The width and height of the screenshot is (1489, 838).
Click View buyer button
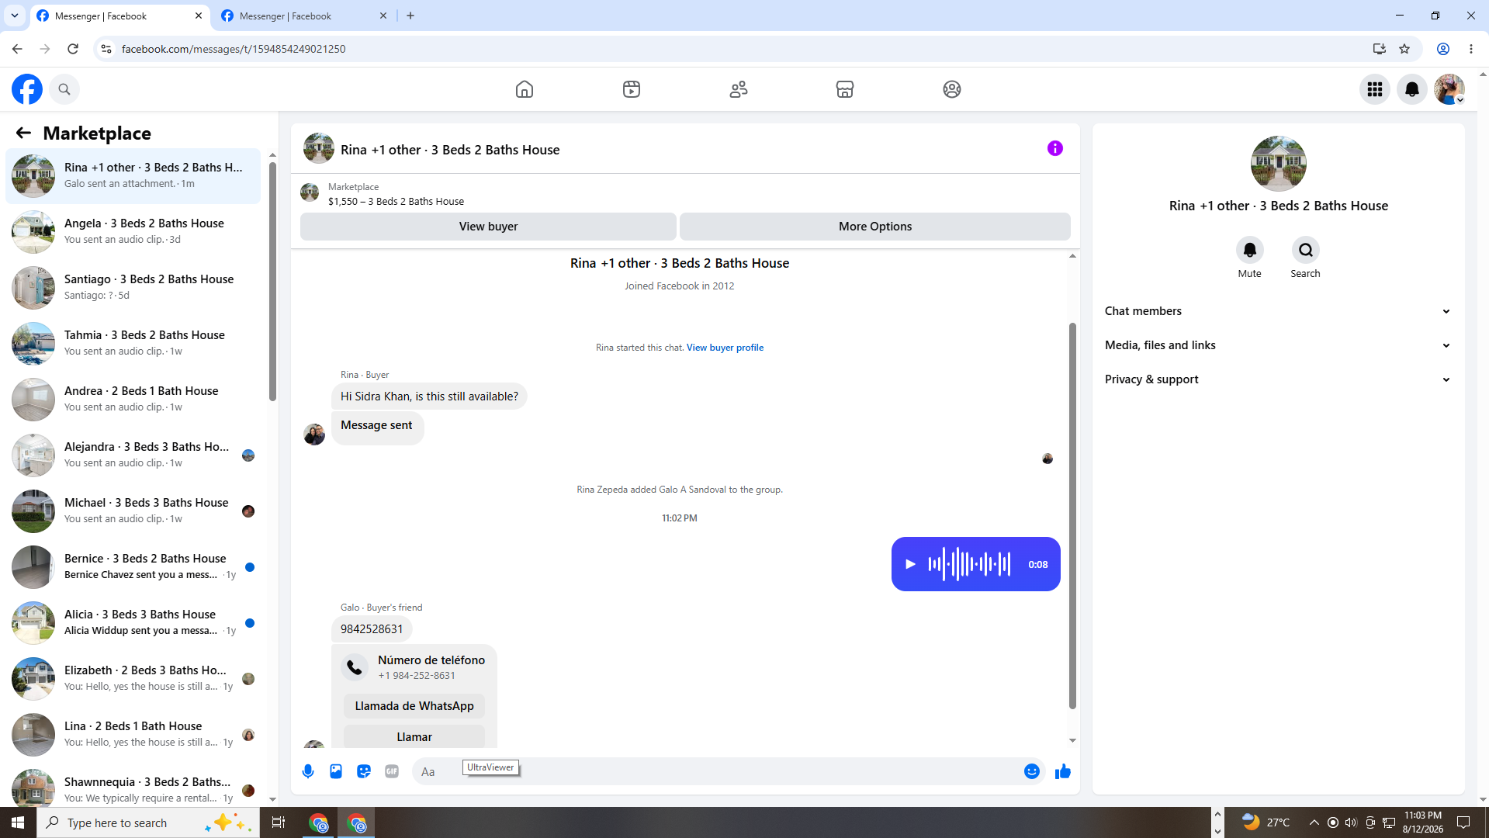488,227
